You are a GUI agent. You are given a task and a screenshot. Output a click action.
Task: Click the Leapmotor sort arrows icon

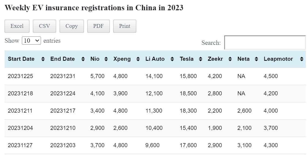[x=302, y=59]
